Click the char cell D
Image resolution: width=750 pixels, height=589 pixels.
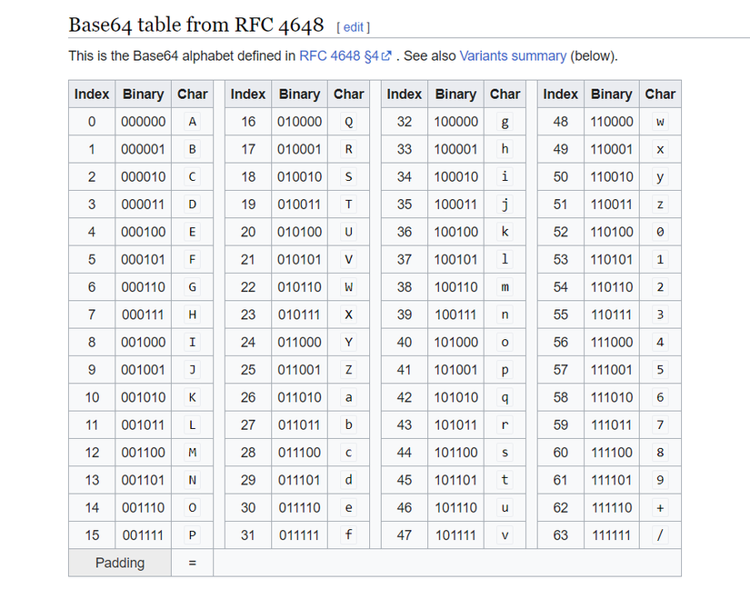(193, 205)
